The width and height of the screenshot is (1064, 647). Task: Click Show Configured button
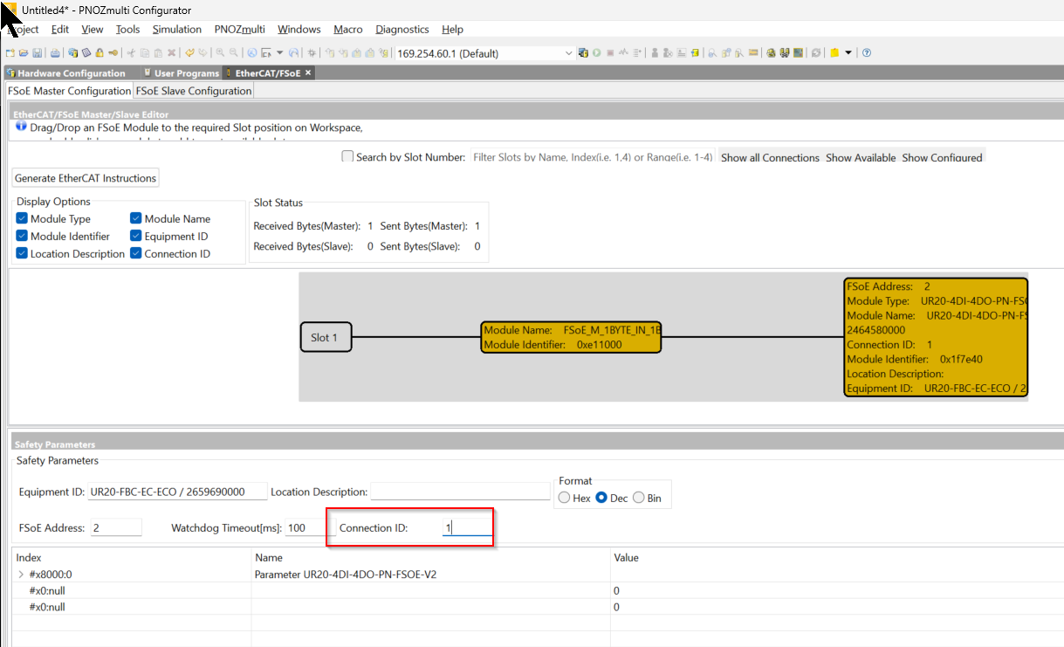[x=942, y=158]
